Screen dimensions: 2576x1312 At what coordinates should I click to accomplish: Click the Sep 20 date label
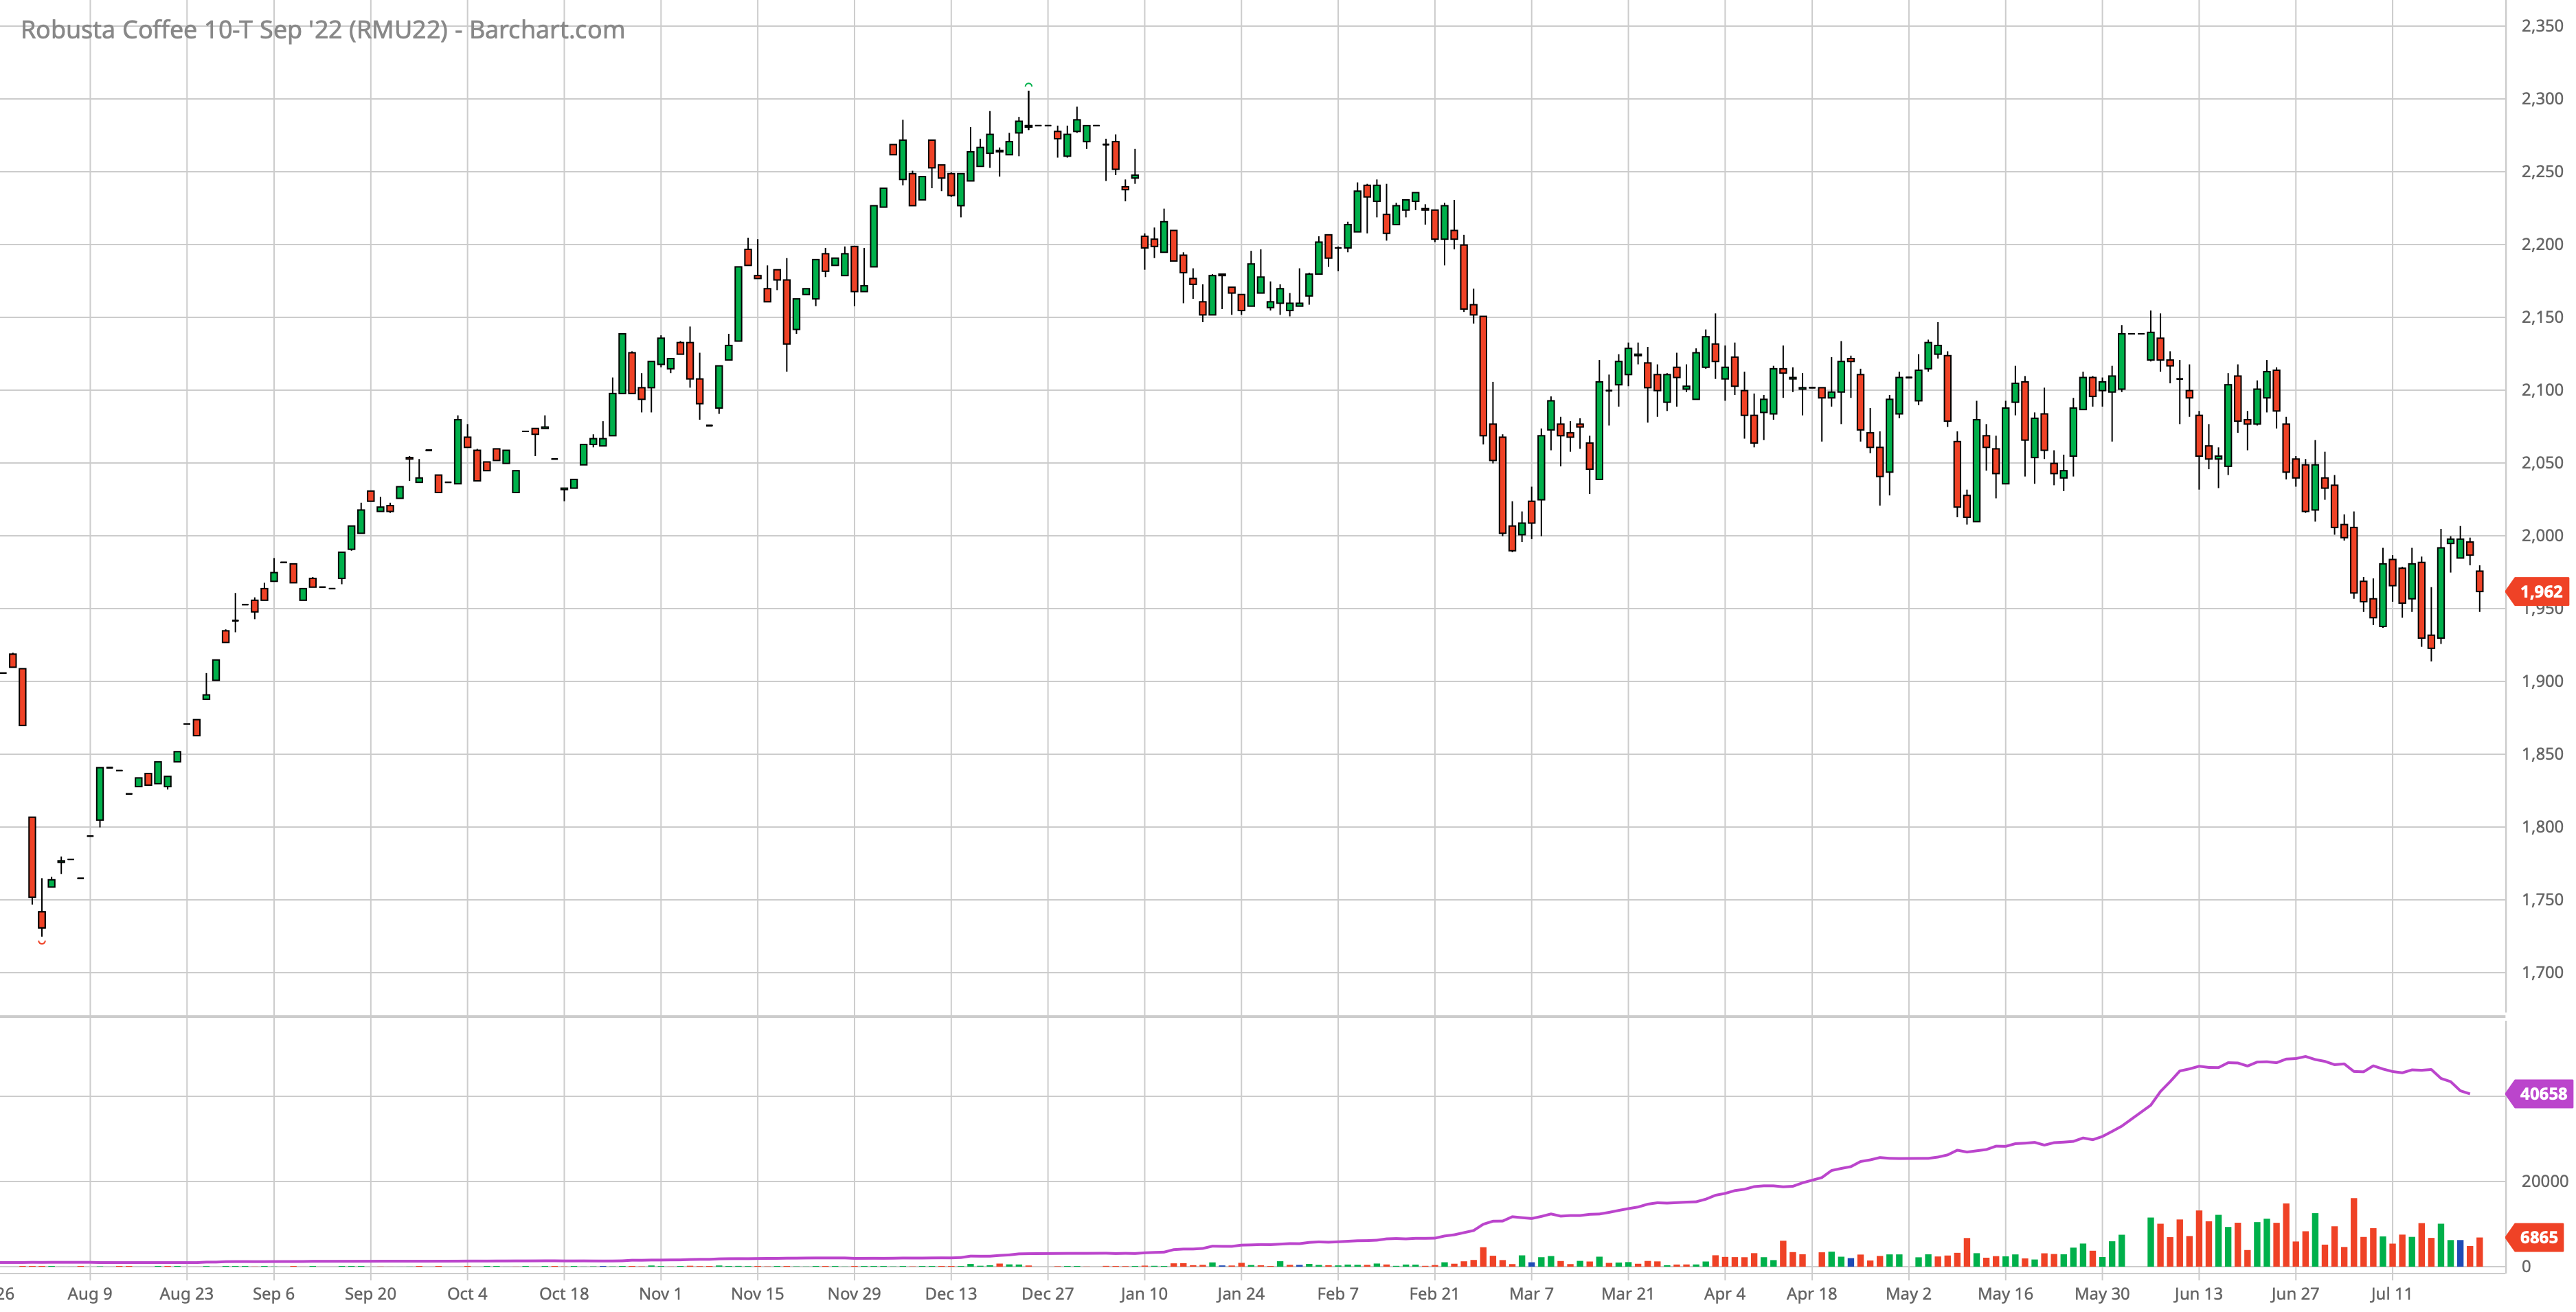tap(371, 1294)
